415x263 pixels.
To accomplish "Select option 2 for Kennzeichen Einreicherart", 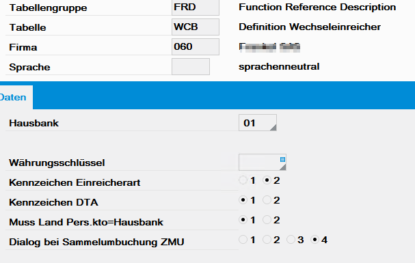I will 267,180.
